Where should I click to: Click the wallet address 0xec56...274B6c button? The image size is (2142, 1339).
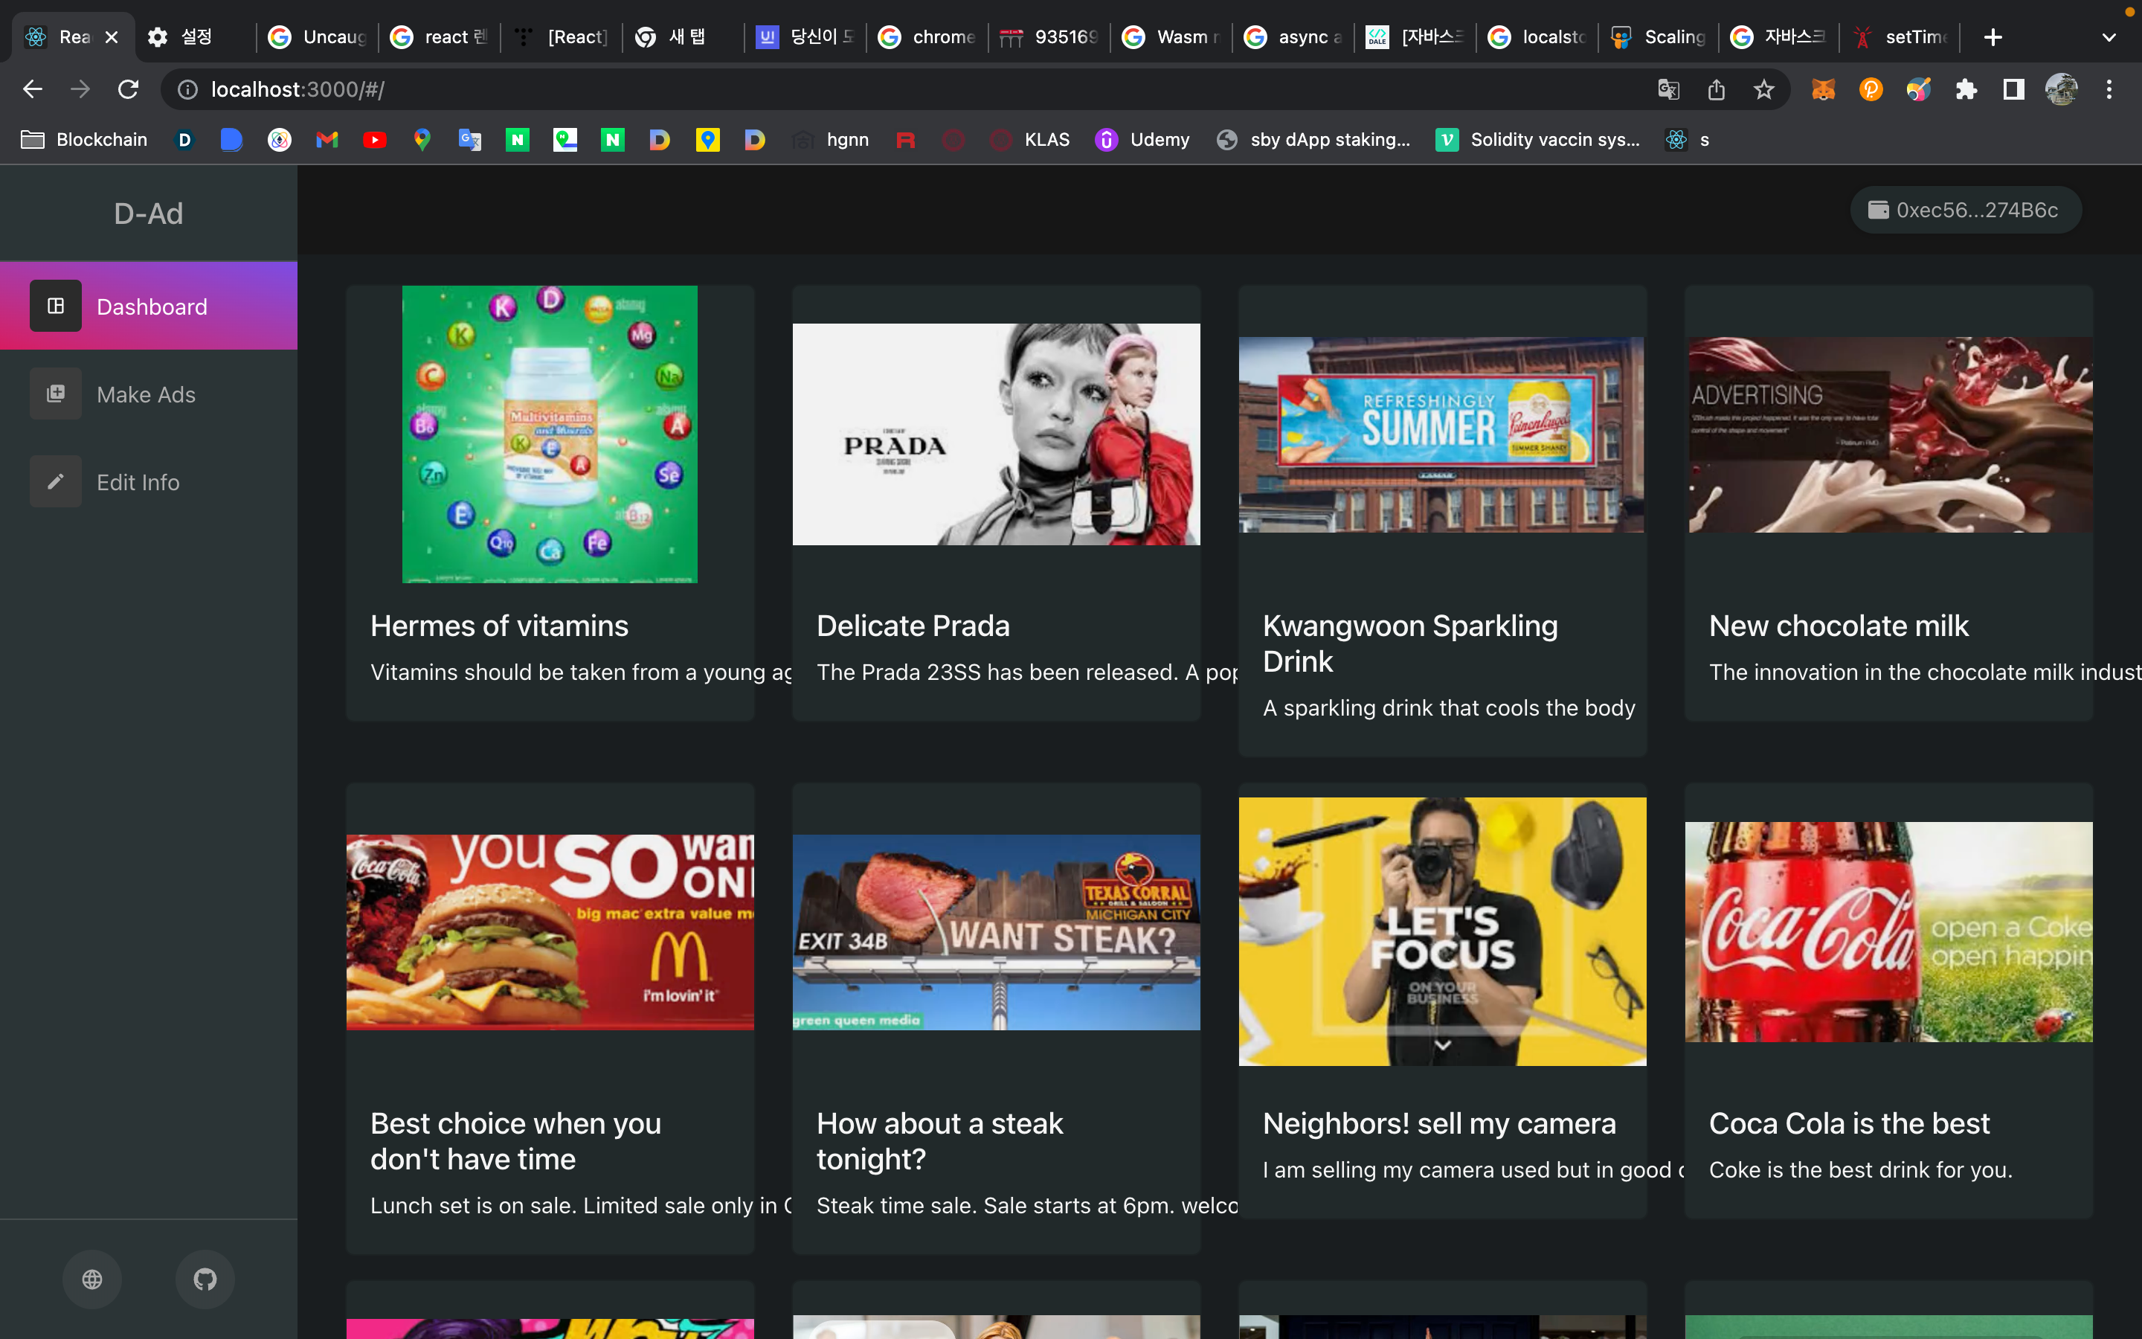[1965, 210]
